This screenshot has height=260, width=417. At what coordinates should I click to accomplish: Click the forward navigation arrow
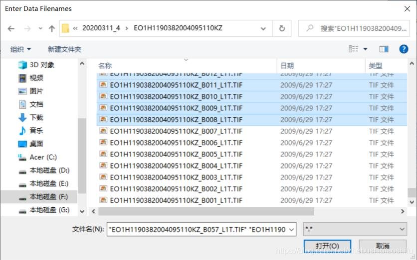coord(27,28)
